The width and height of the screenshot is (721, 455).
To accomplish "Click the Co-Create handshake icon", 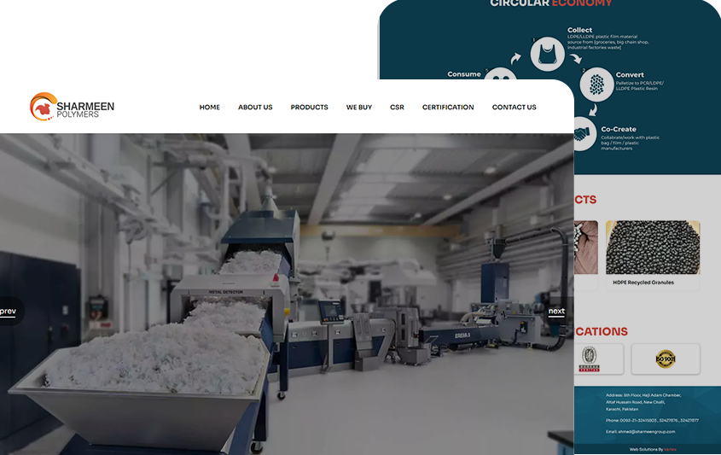I will pos(583,133).
